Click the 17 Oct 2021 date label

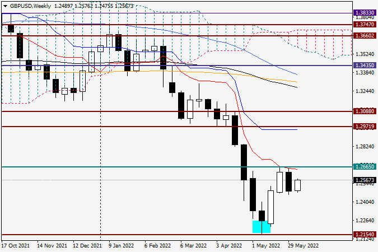click(16, 246)
